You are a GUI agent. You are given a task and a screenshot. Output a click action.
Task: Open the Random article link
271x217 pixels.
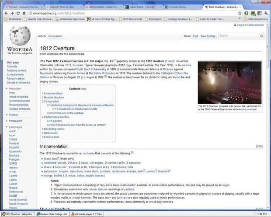tap(16, 78)
